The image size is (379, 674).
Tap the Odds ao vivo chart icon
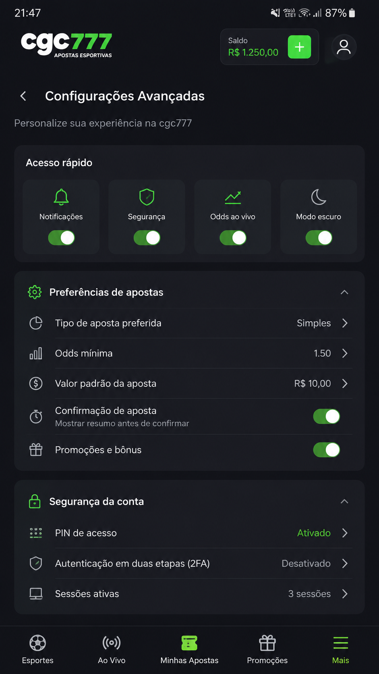pos(233,197)
